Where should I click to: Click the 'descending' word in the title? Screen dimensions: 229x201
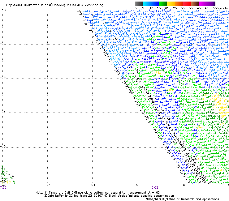click(x=94, y=5)
